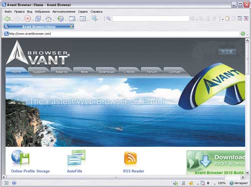This screenshot has width=251, height=187.
Task: Open the dropdown arrow beside new page icon
Action: (223, 20)
